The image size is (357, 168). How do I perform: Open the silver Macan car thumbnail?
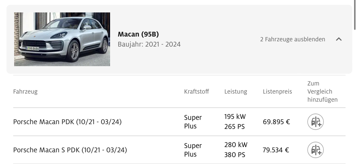pos(62,39)
